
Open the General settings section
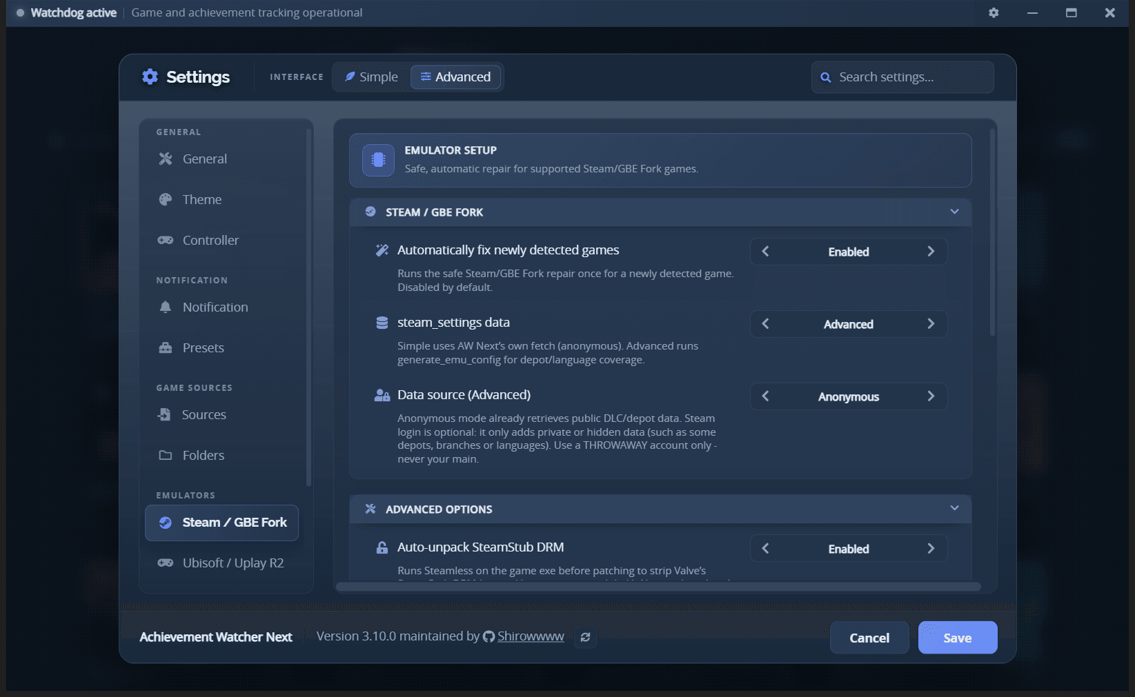pos(222,159)
